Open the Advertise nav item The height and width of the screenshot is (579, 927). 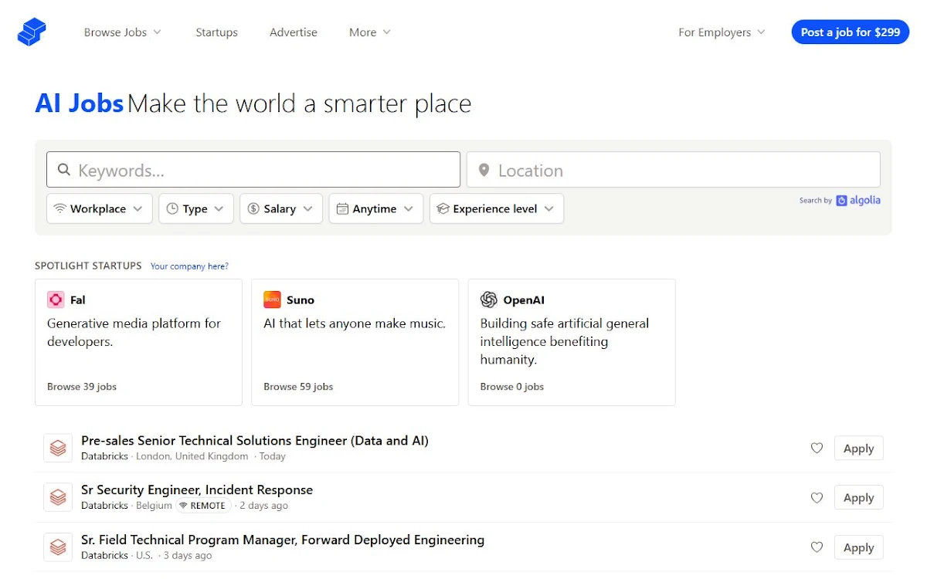click(x=294, y=32)
